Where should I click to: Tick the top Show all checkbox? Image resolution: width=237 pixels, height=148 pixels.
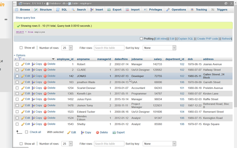[21, 48]
